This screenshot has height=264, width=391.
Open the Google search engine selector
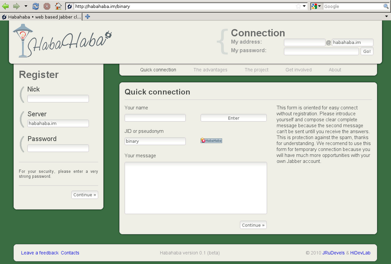click(317, 6)
